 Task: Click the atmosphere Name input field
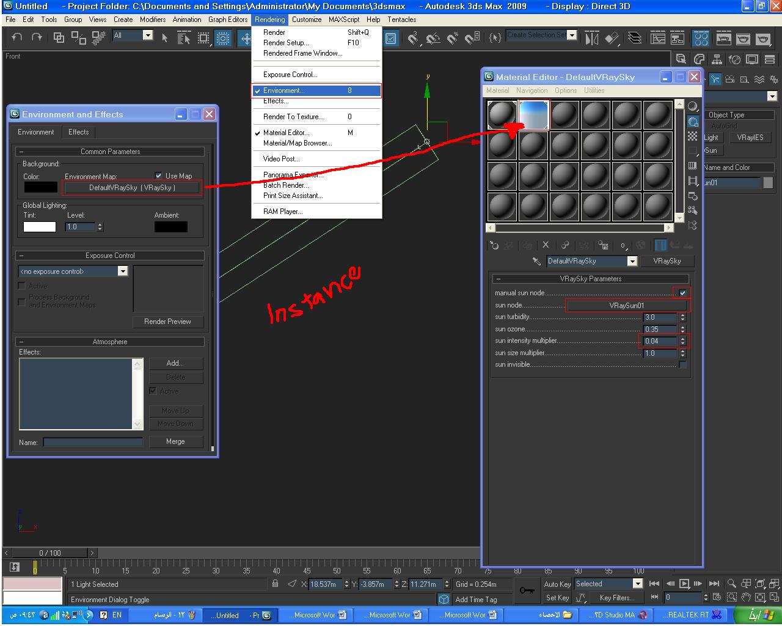click(x=93, y=442)
